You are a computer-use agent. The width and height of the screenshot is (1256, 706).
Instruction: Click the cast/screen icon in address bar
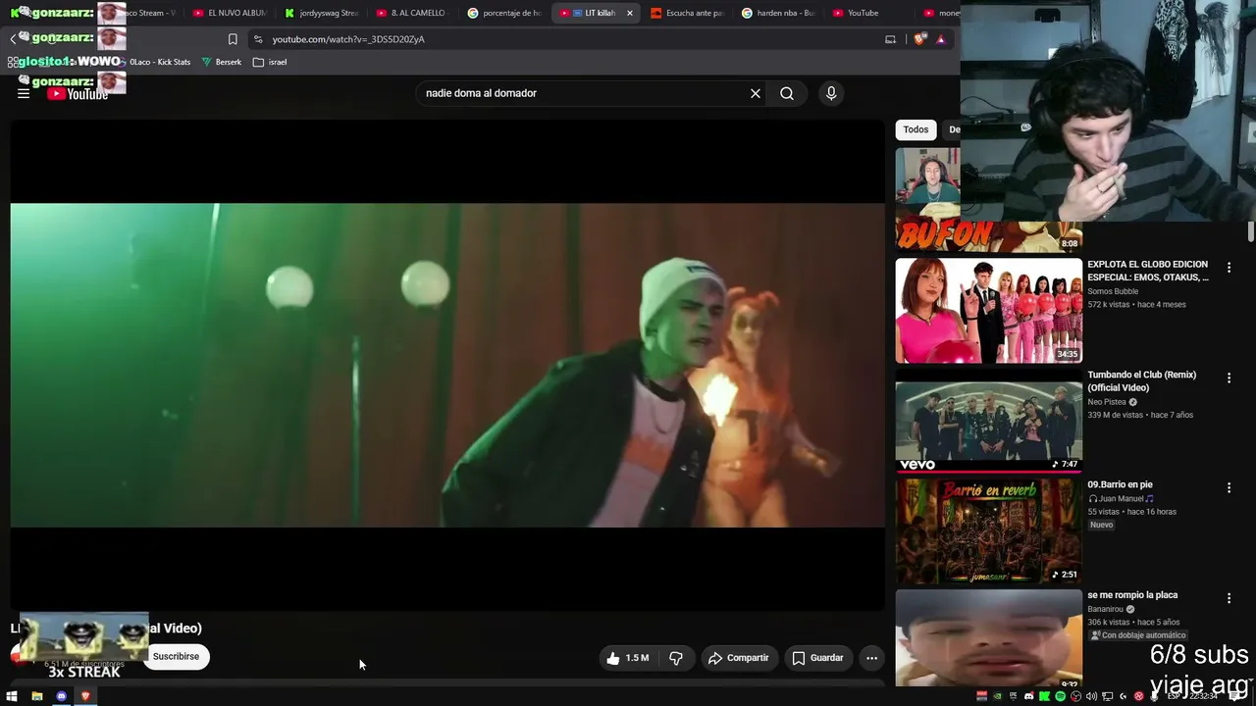click(891, 39)
